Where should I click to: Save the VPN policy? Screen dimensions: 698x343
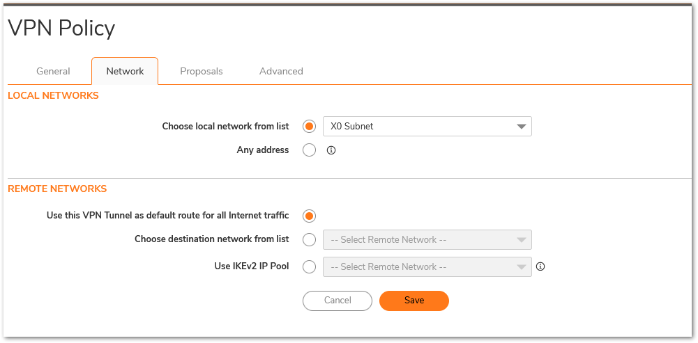414,300
